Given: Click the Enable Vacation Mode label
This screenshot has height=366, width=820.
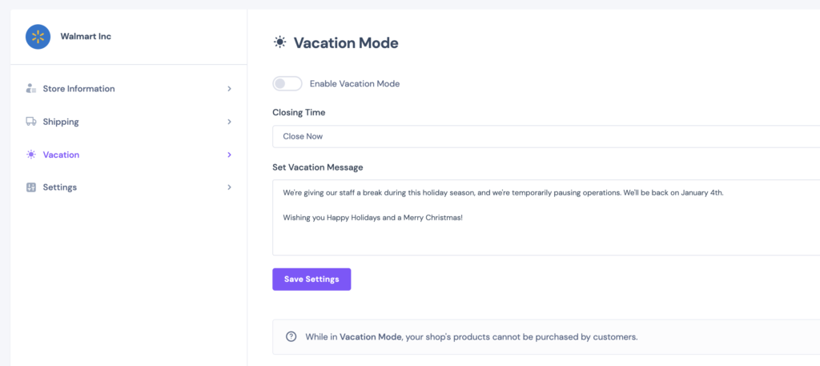Looking at the screenshot, I should (355, 83).
